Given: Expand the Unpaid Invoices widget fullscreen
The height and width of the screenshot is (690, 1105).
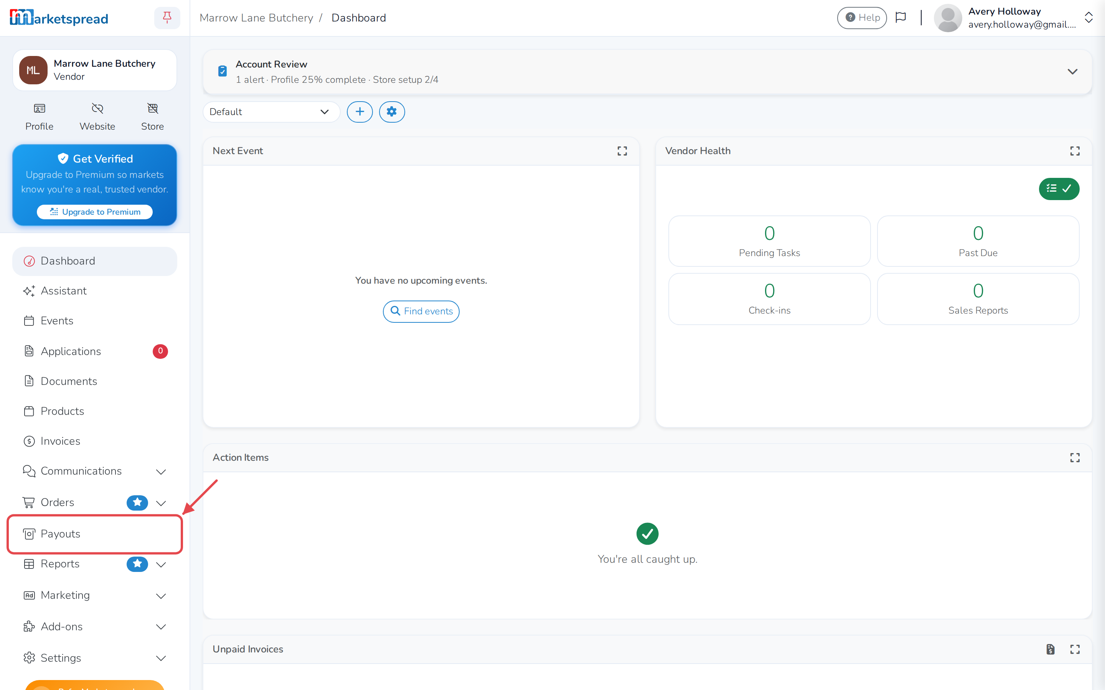Looking at the screenshot, I should (x=1075, y=649).
